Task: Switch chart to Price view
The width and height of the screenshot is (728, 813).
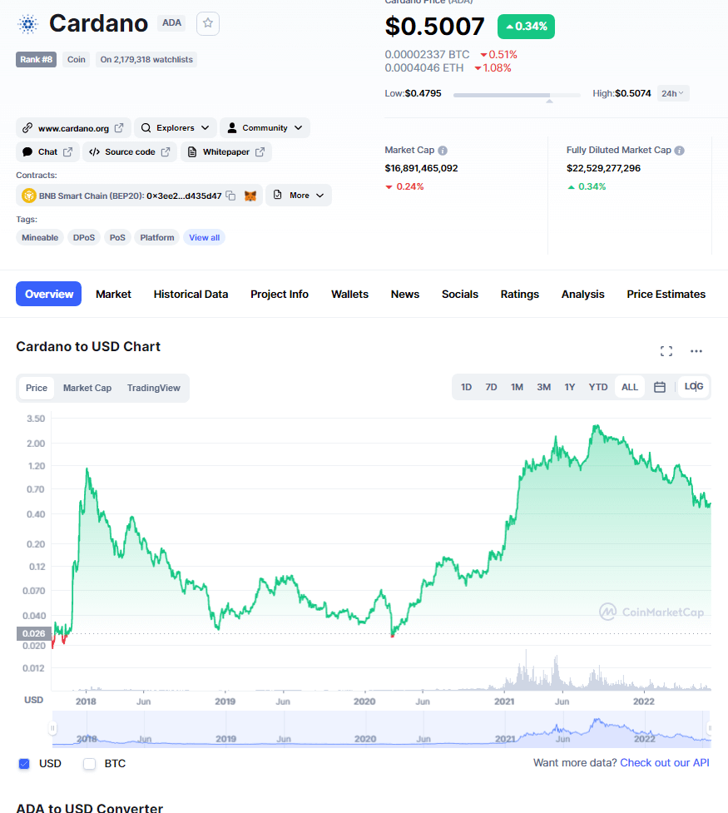Action: pos(37,388)
